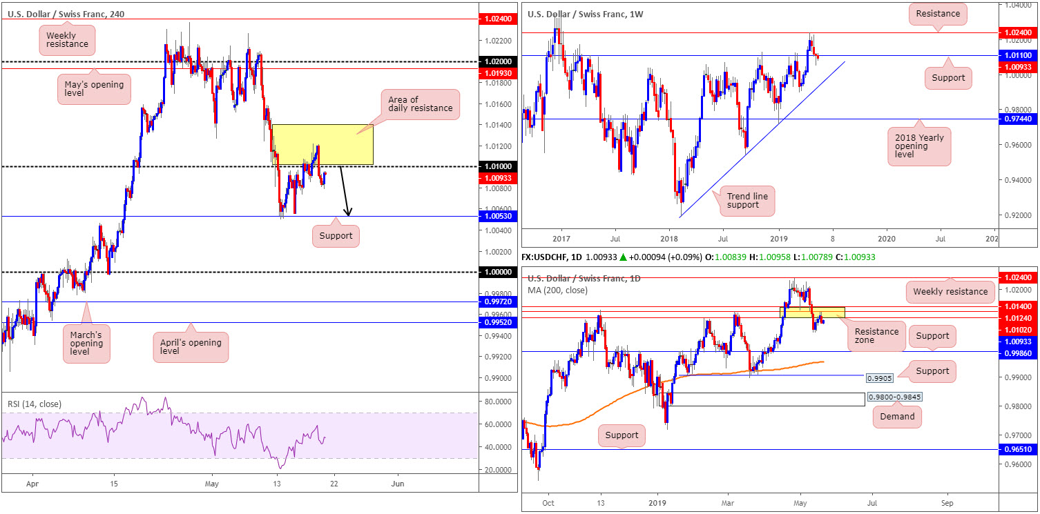Click the 'MA (200, close)' indicator label

[x=558, y=290]
